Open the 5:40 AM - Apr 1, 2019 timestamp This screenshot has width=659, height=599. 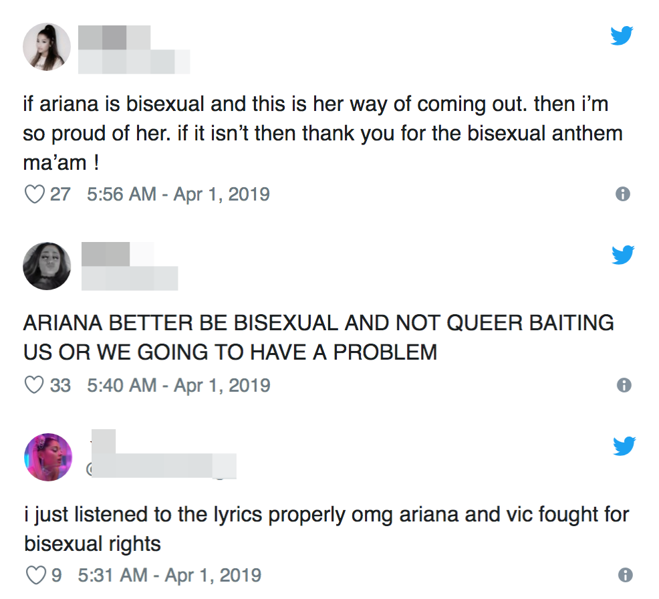[178, 386]
